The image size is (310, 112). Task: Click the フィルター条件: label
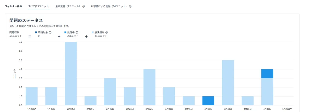click(x=14, y=6)
